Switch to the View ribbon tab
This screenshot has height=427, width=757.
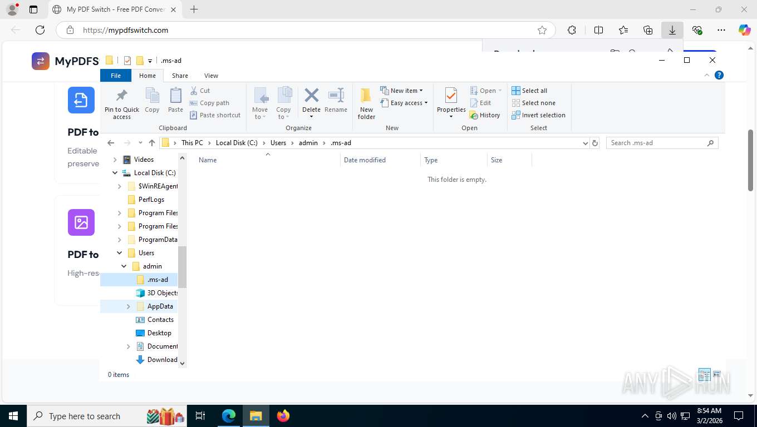[211, 76]
